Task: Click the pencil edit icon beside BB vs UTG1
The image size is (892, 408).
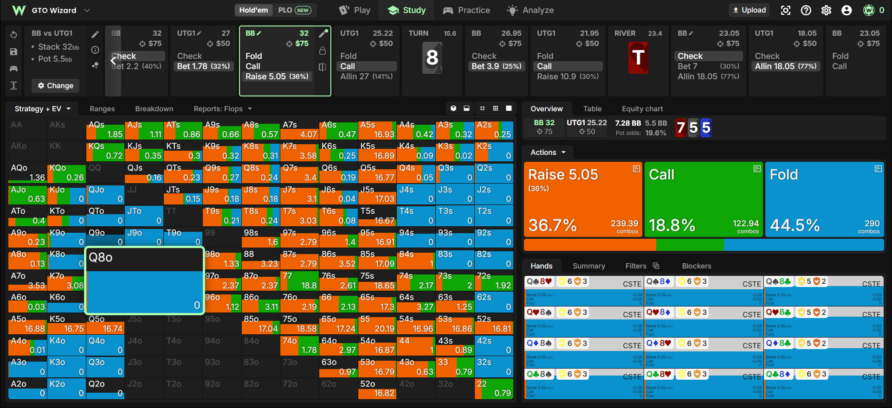Action: tap(95, 34)
